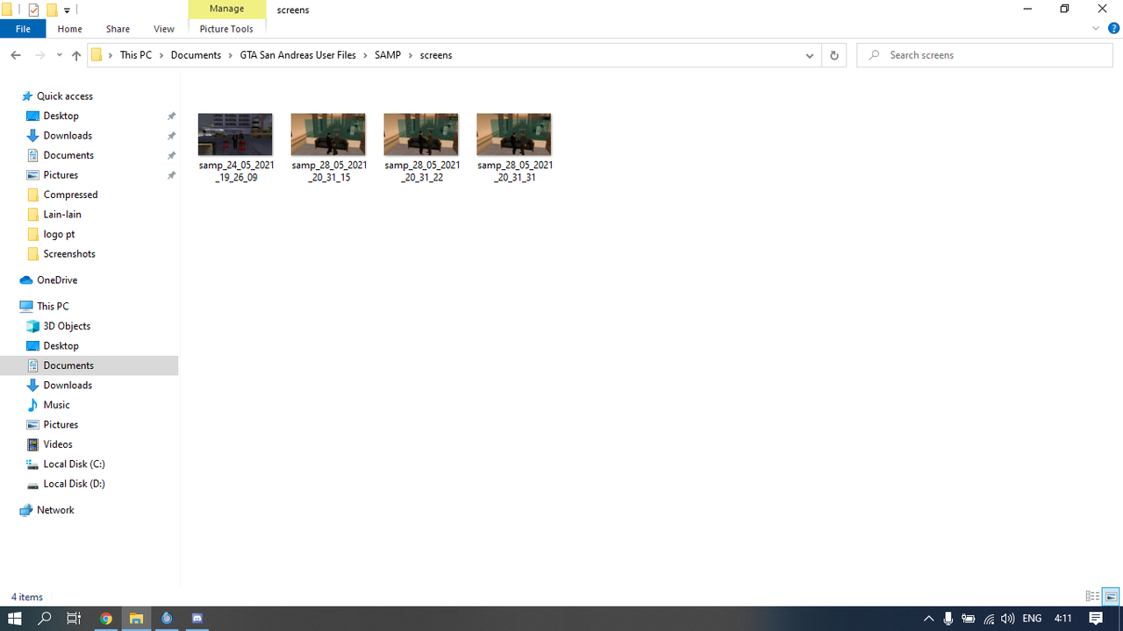The image size is (1123, 631).
Task: Expand the ribbon with the chevron
Action: click(1096, 29)
